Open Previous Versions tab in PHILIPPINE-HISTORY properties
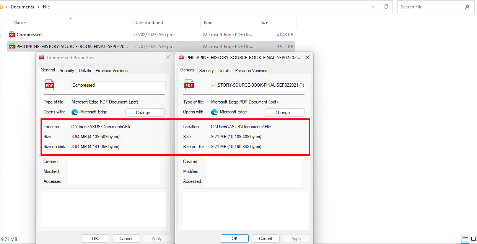This screenshot has height=244, width=477. [251, 71]
